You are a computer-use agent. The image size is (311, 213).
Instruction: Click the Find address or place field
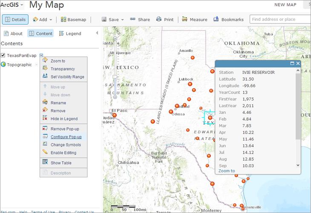[x=280, y=20]
